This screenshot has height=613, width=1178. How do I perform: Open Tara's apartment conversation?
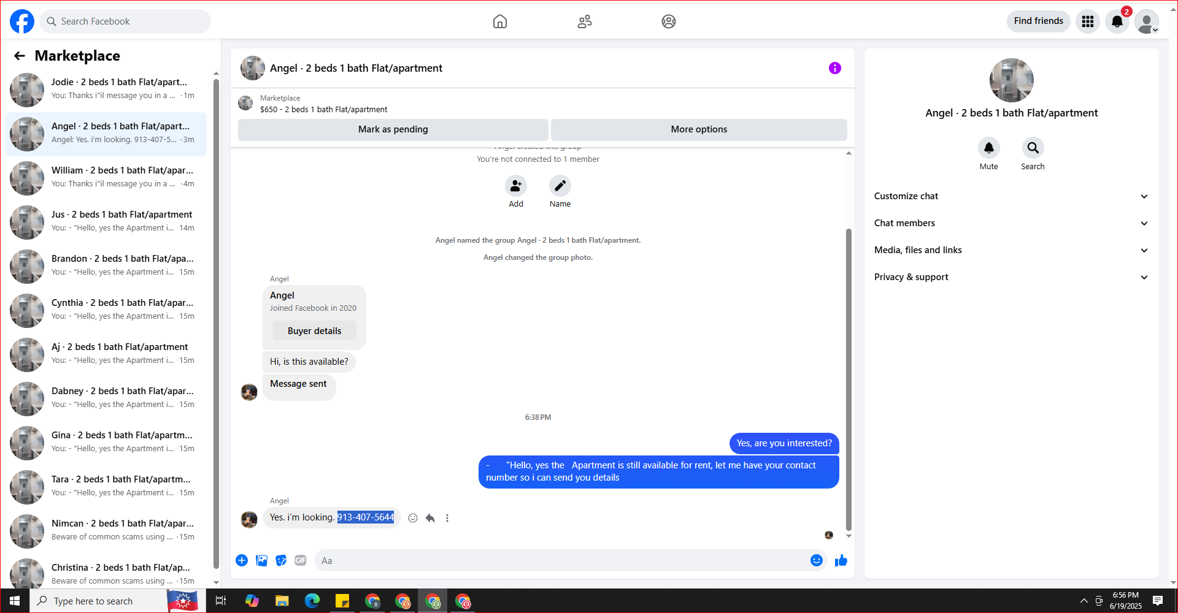coord(106,487)
